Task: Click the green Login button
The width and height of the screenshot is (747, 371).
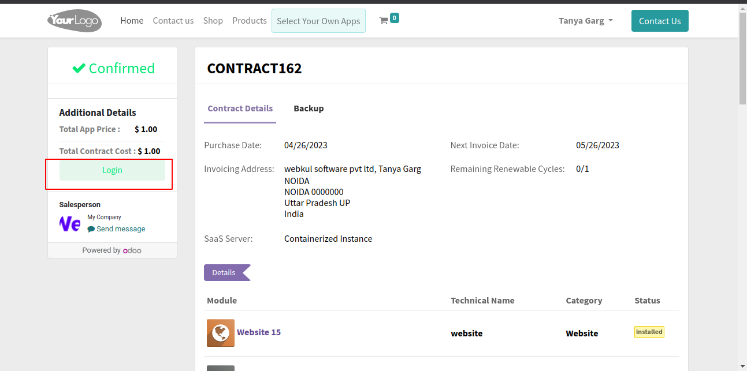Action: (112, 170)
